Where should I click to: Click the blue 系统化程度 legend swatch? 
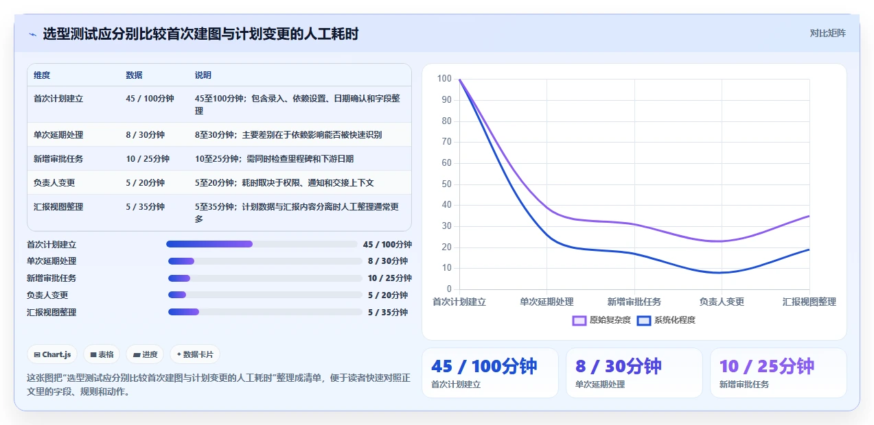pos(643,320)
